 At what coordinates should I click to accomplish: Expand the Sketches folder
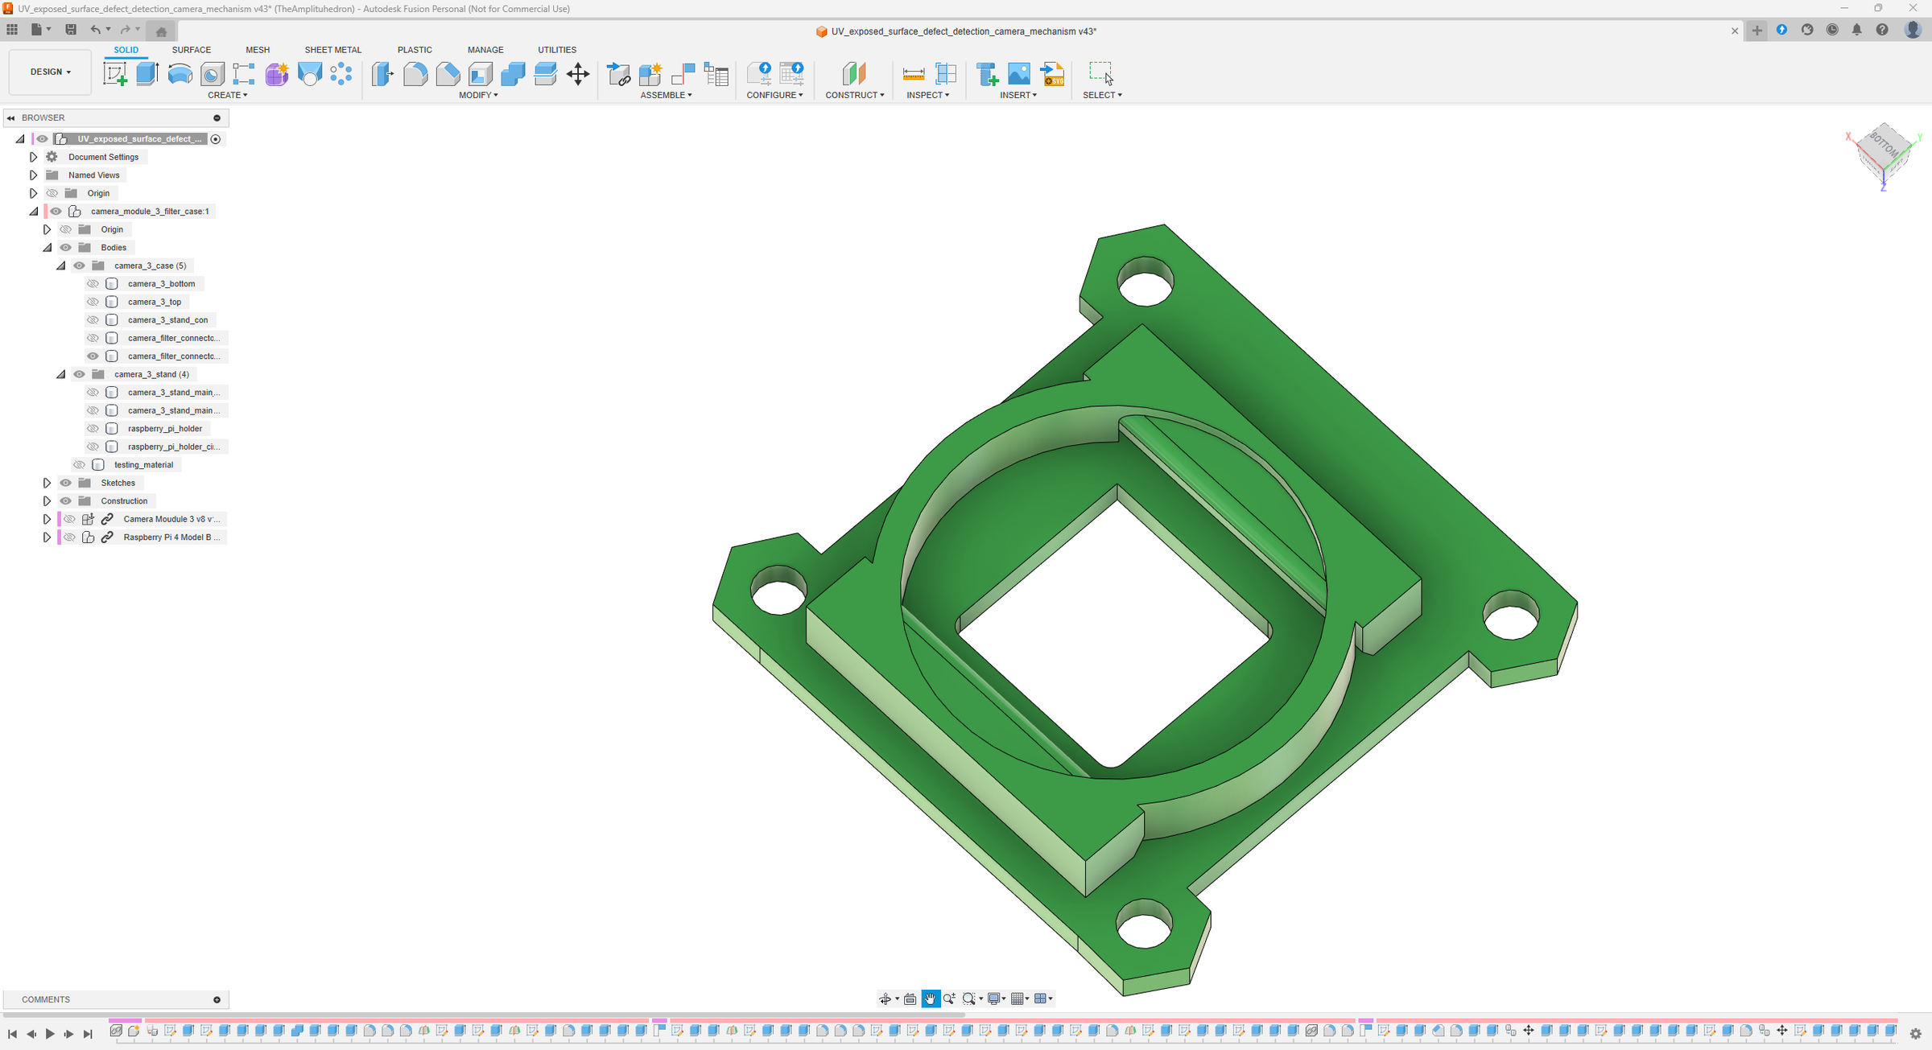(x=47, y=483)
